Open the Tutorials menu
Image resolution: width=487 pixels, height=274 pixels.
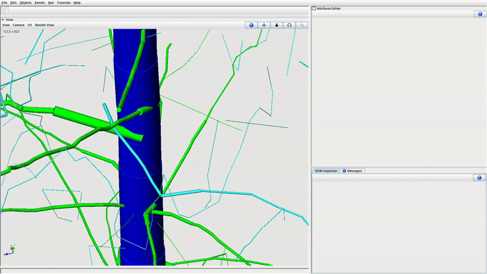pos(63,3)
